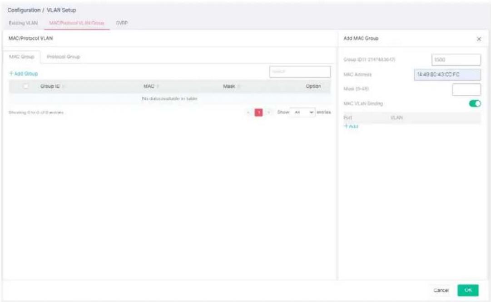Go to next page arrow
This screenshot has width=491, height=302.
tap(269, 112)
